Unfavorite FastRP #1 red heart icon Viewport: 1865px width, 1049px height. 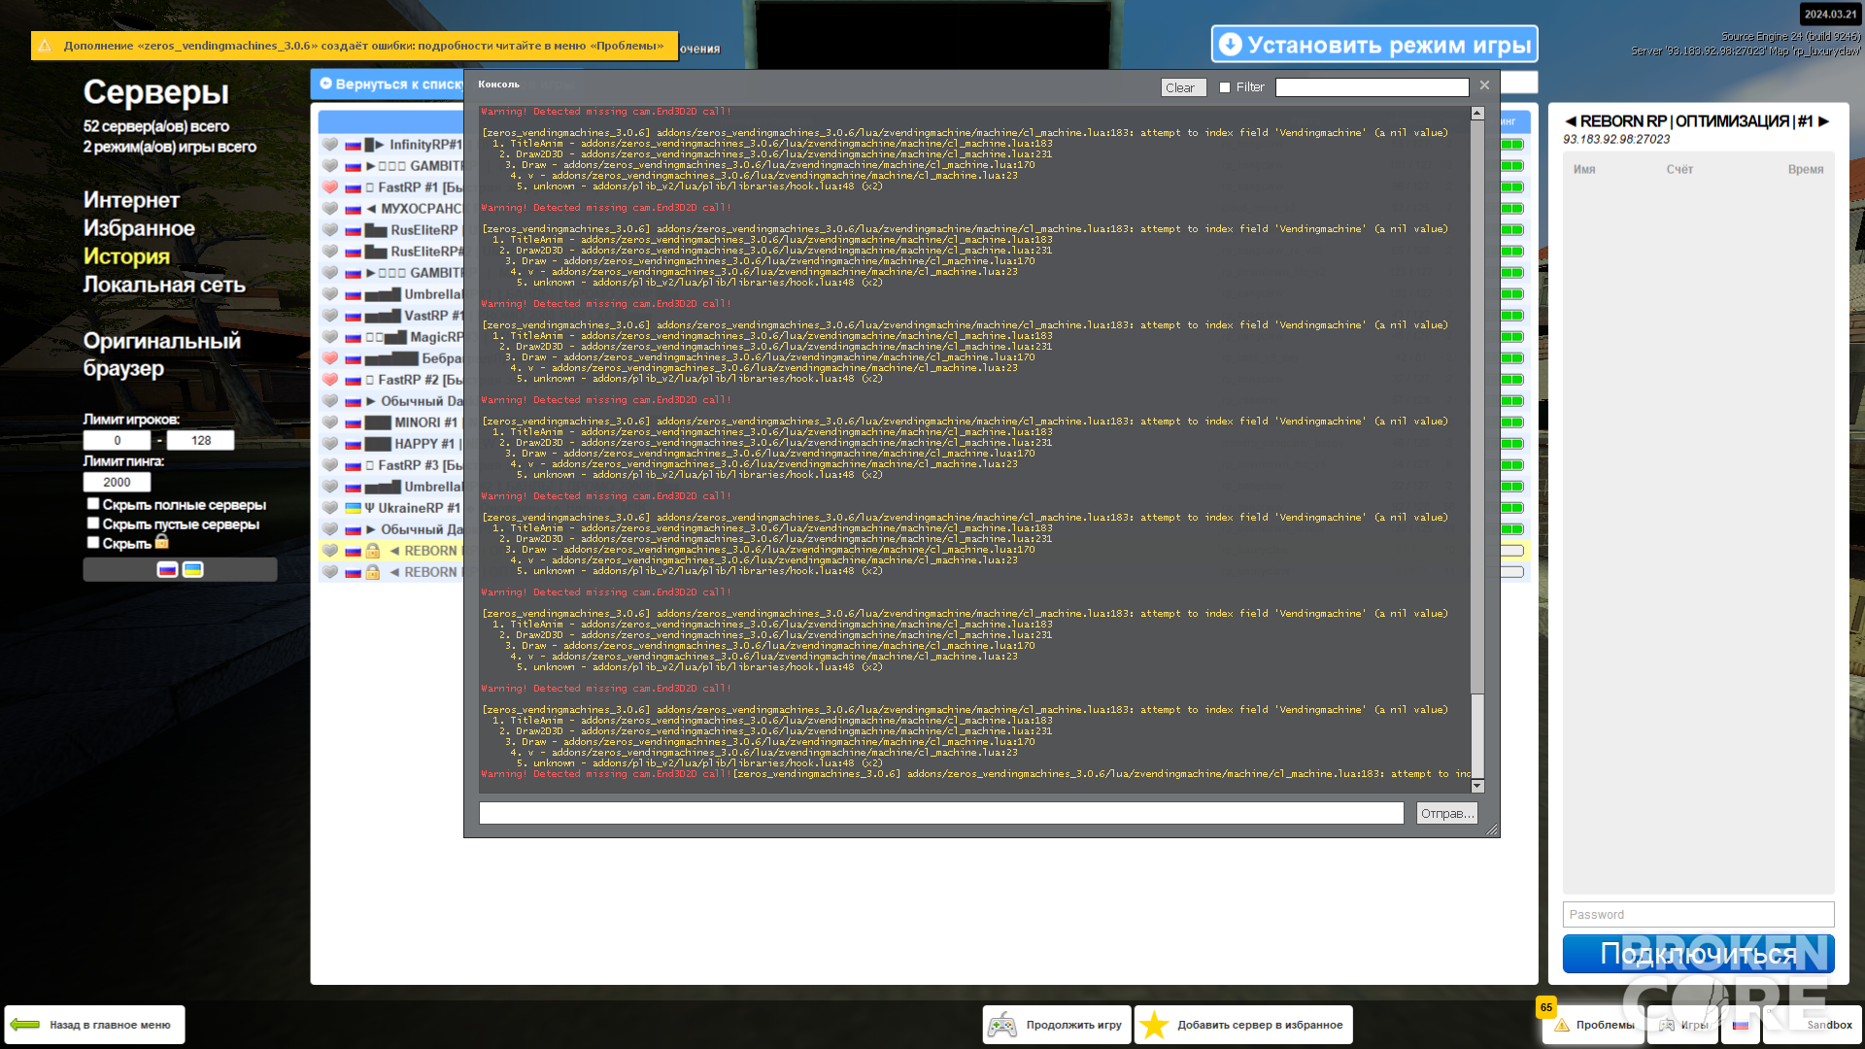[x=330, y=187]
